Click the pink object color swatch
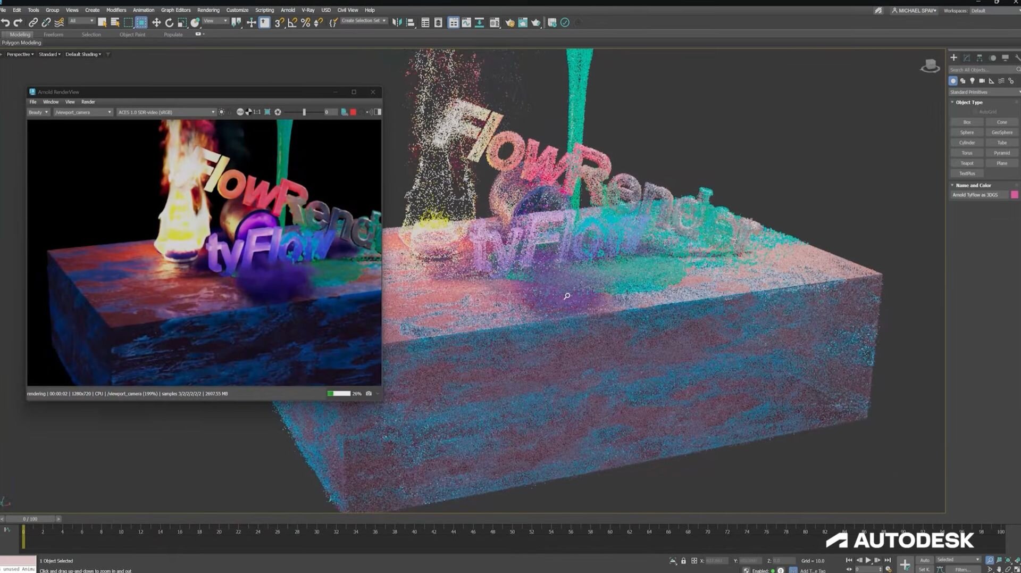 click(1015, 195)
